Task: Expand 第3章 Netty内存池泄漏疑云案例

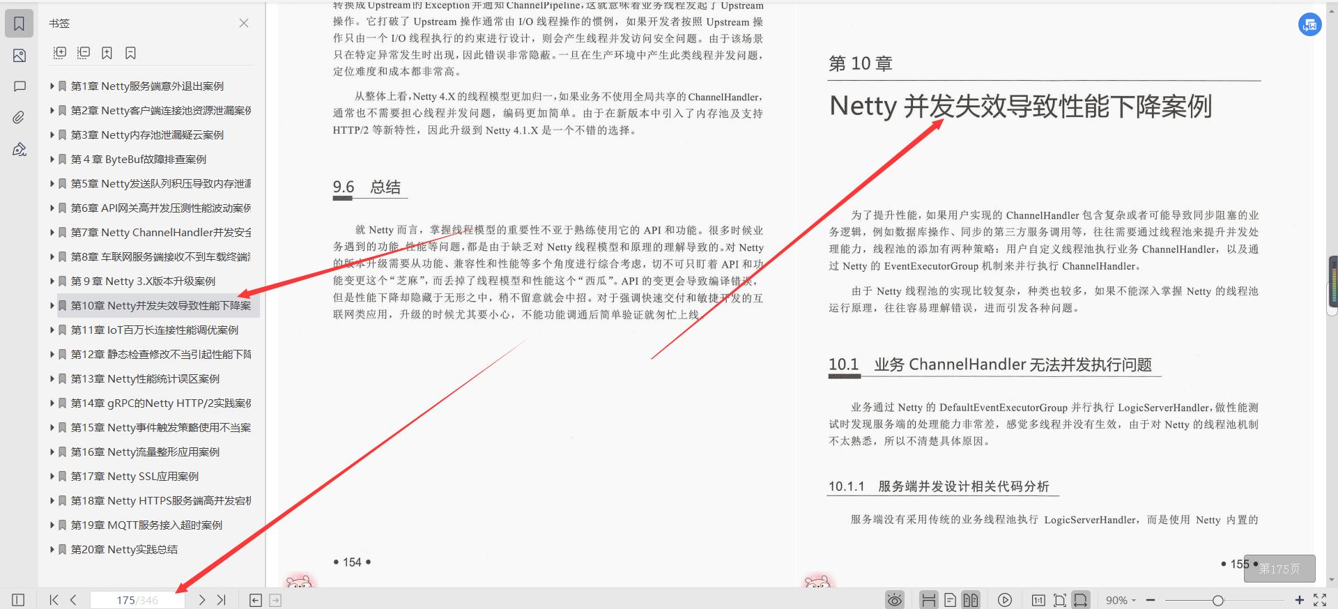Action: [52, 135]
